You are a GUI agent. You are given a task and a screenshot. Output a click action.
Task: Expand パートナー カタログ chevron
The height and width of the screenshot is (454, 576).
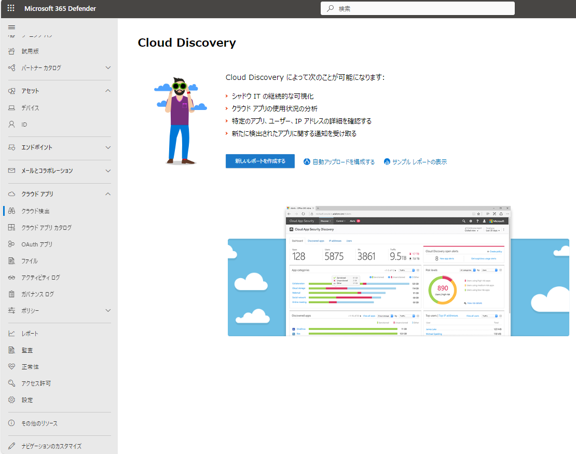[x=108, y=67]
